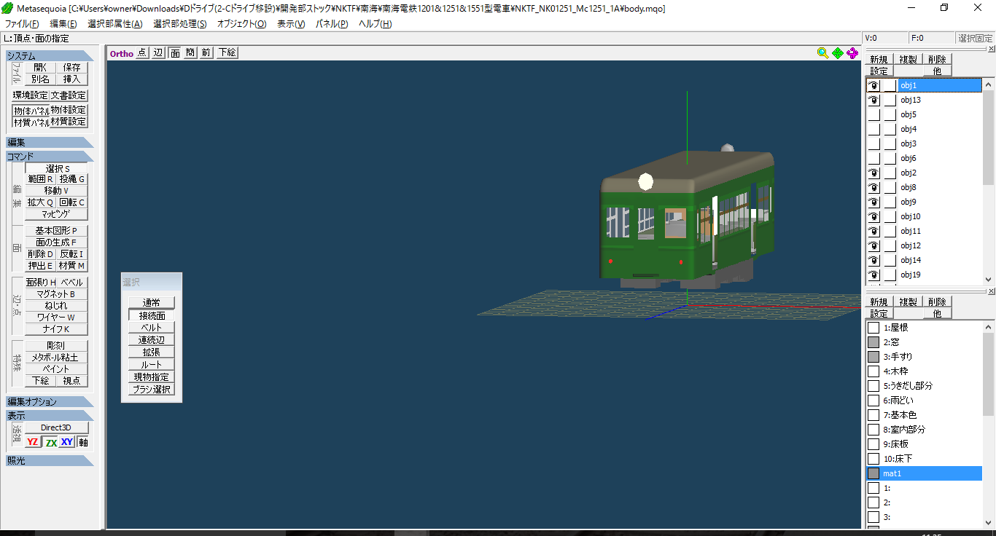Toggle 面 face display in viewport

coord(175,53)
